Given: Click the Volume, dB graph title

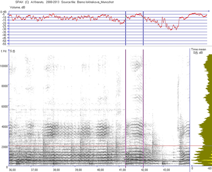Looking at the screenshot, I should tap(17, 7).
